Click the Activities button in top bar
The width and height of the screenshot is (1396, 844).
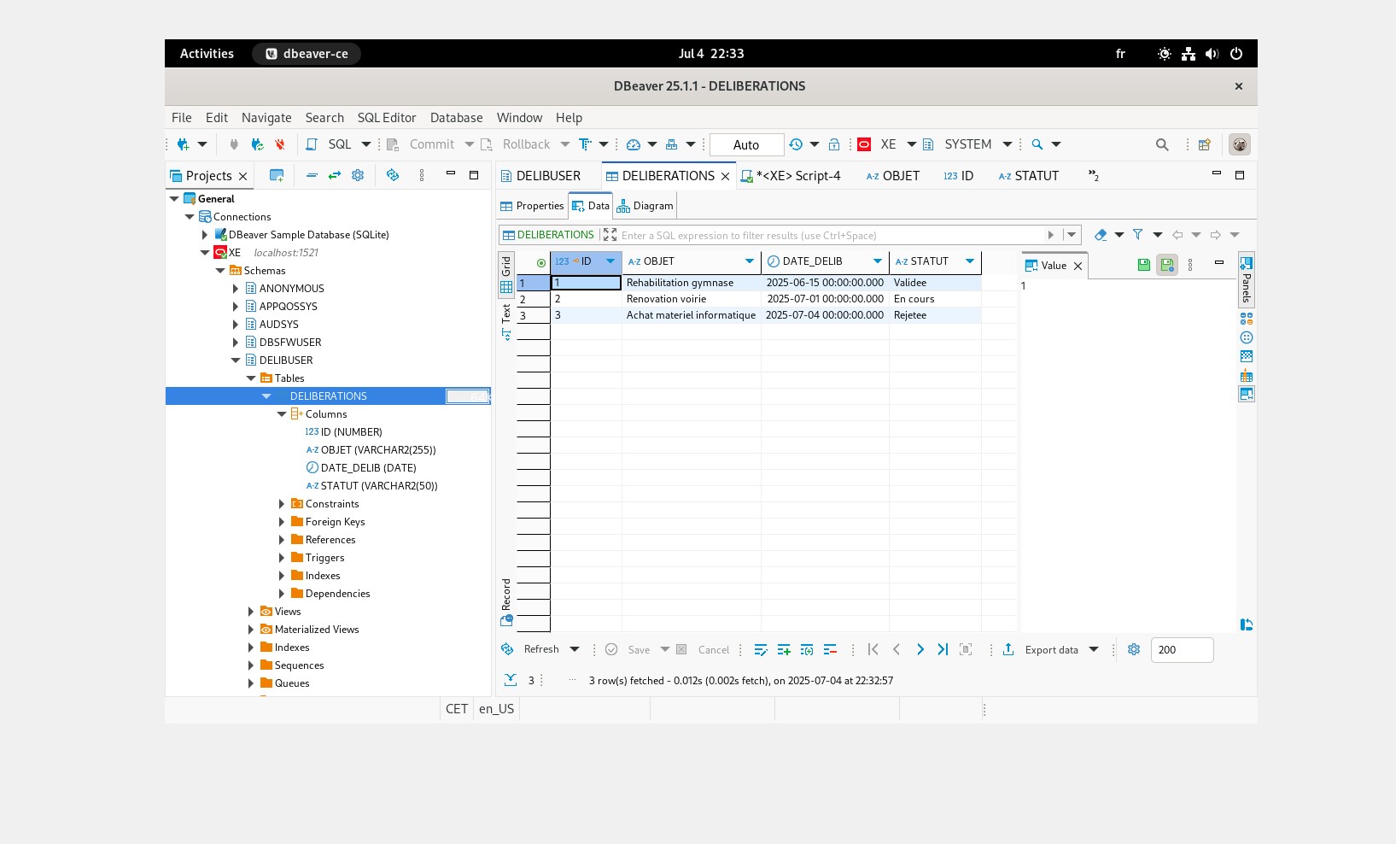point(207,54)
